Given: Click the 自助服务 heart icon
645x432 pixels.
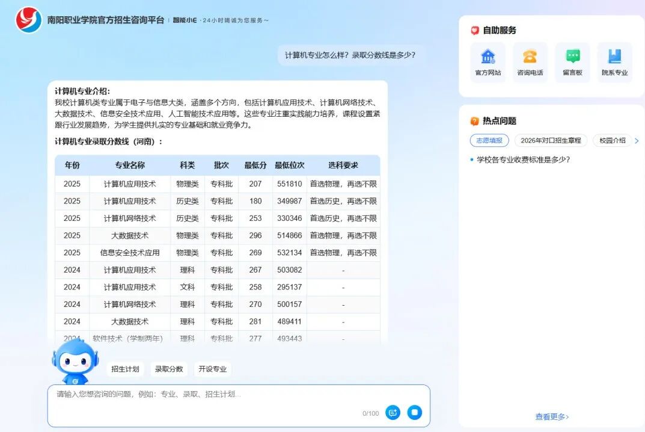Looking at the screenshot, I should coord(475,31).
